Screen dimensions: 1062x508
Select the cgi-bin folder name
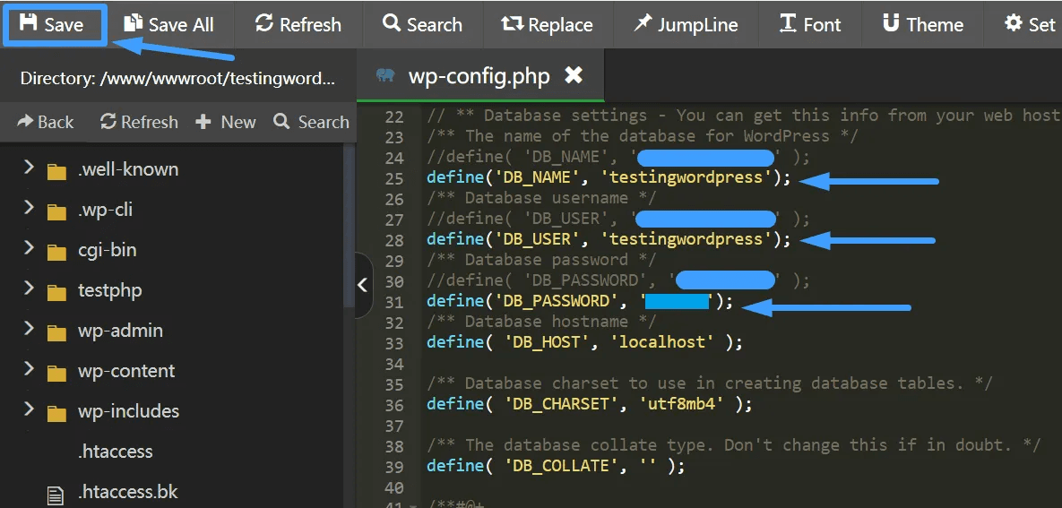click(107, 250)
